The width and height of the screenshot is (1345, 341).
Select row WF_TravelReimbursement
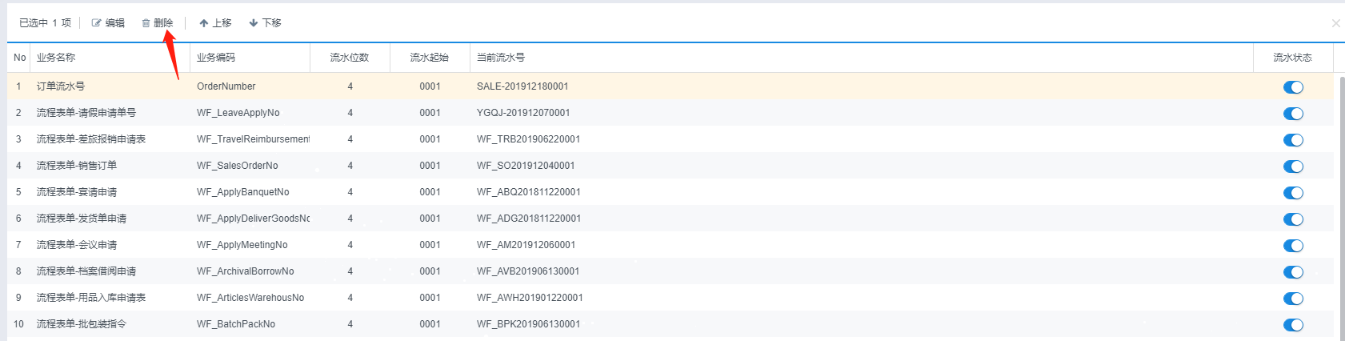[x=252, y=139]
